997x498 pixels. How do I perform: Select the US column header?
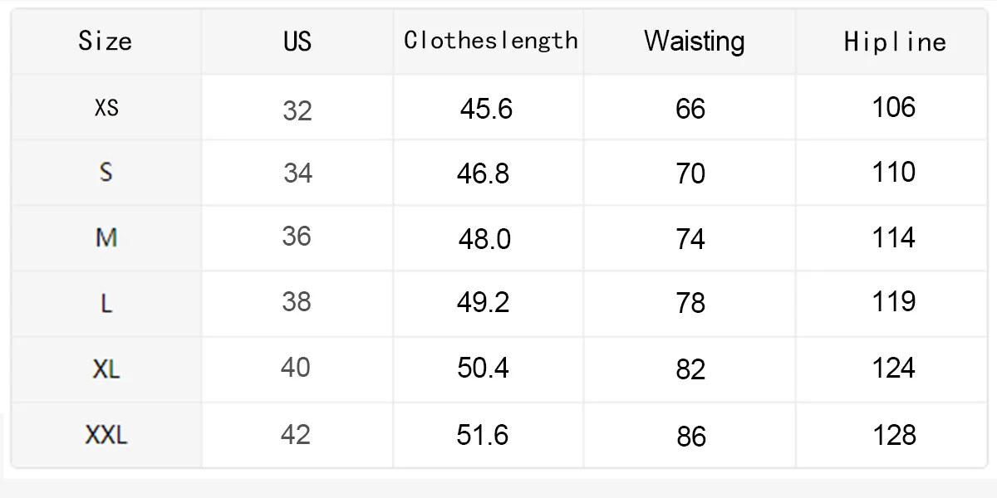(x=297, y=41)
